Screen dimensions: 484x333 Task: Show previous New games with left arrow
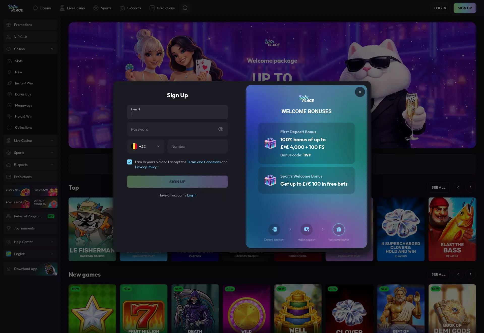point(458,274)
